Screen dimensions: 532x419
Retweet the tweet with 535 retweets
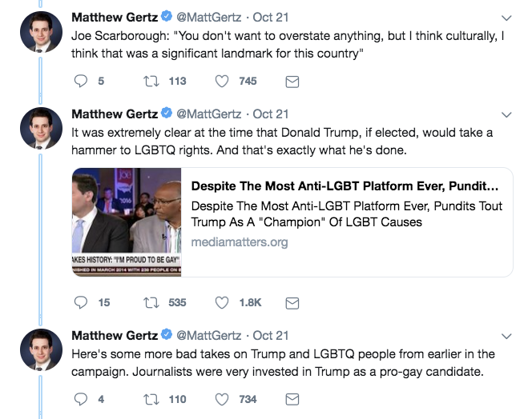[150, 302]
